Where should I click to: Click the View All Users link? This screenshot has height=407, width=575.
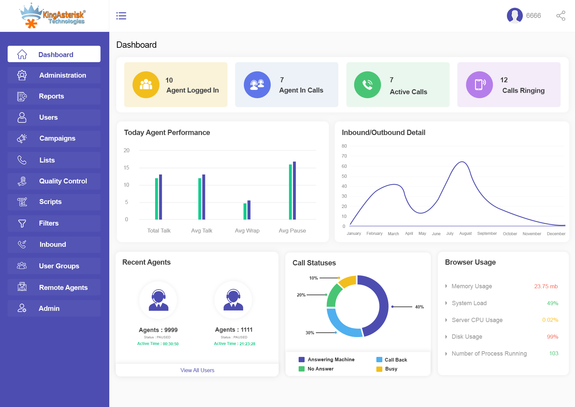197,370
